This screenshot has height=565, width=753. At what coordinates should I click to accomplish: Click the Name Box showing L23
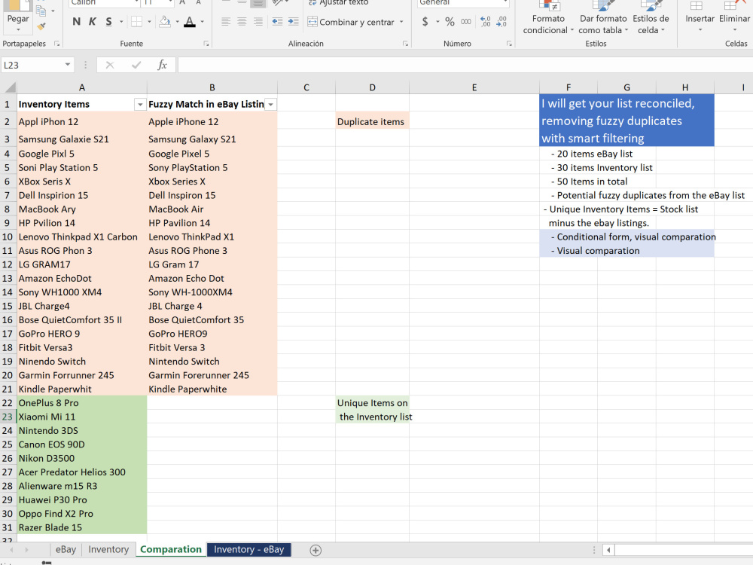(x=32, y=65)
